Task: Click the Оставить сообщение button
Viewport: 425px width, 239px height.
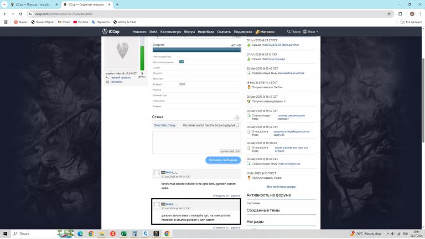Action: click(x=223, y=160)
